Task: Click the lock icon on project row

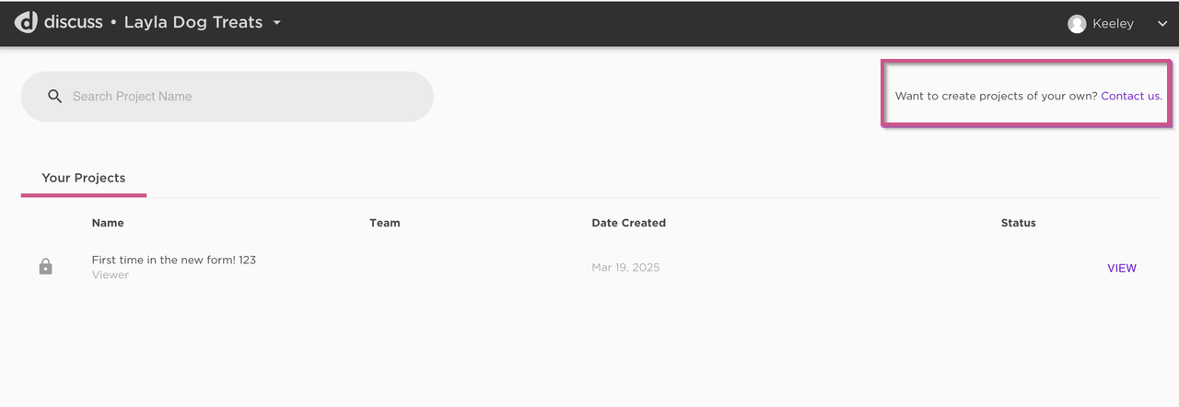Action: click(x=46, y=267)
